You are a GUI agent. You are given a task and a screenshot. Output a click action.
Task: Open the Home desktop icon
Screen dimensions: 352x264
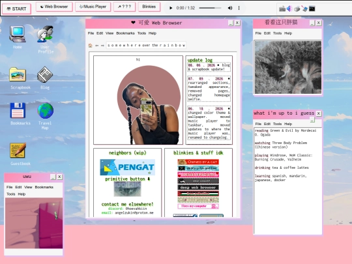(18, 35)
